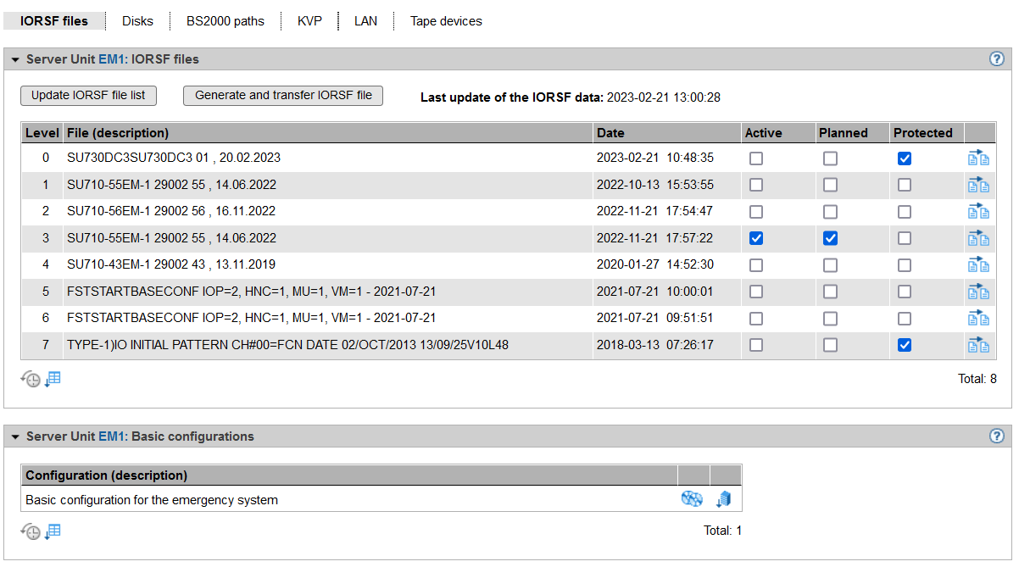Click the table export icon below Basic configurations
The width and height of the screenshot is (1019, 567).
tap(53, 531)
